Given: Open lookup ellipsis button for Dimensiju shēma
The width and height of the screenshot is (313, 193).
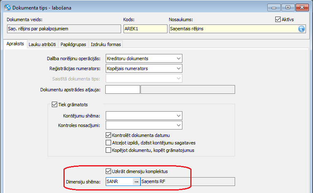Looking at the screenshot, I should click(x=136, y=182).
